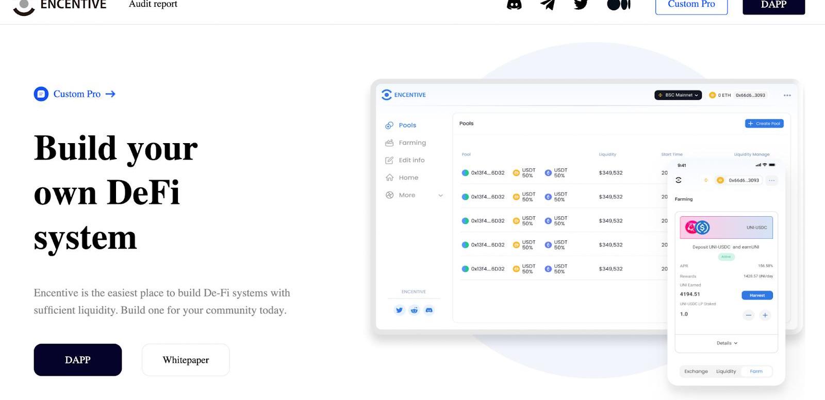Click the Create Pool button
This screenshot has height=400, width=825.
click(x=764, y=124)
